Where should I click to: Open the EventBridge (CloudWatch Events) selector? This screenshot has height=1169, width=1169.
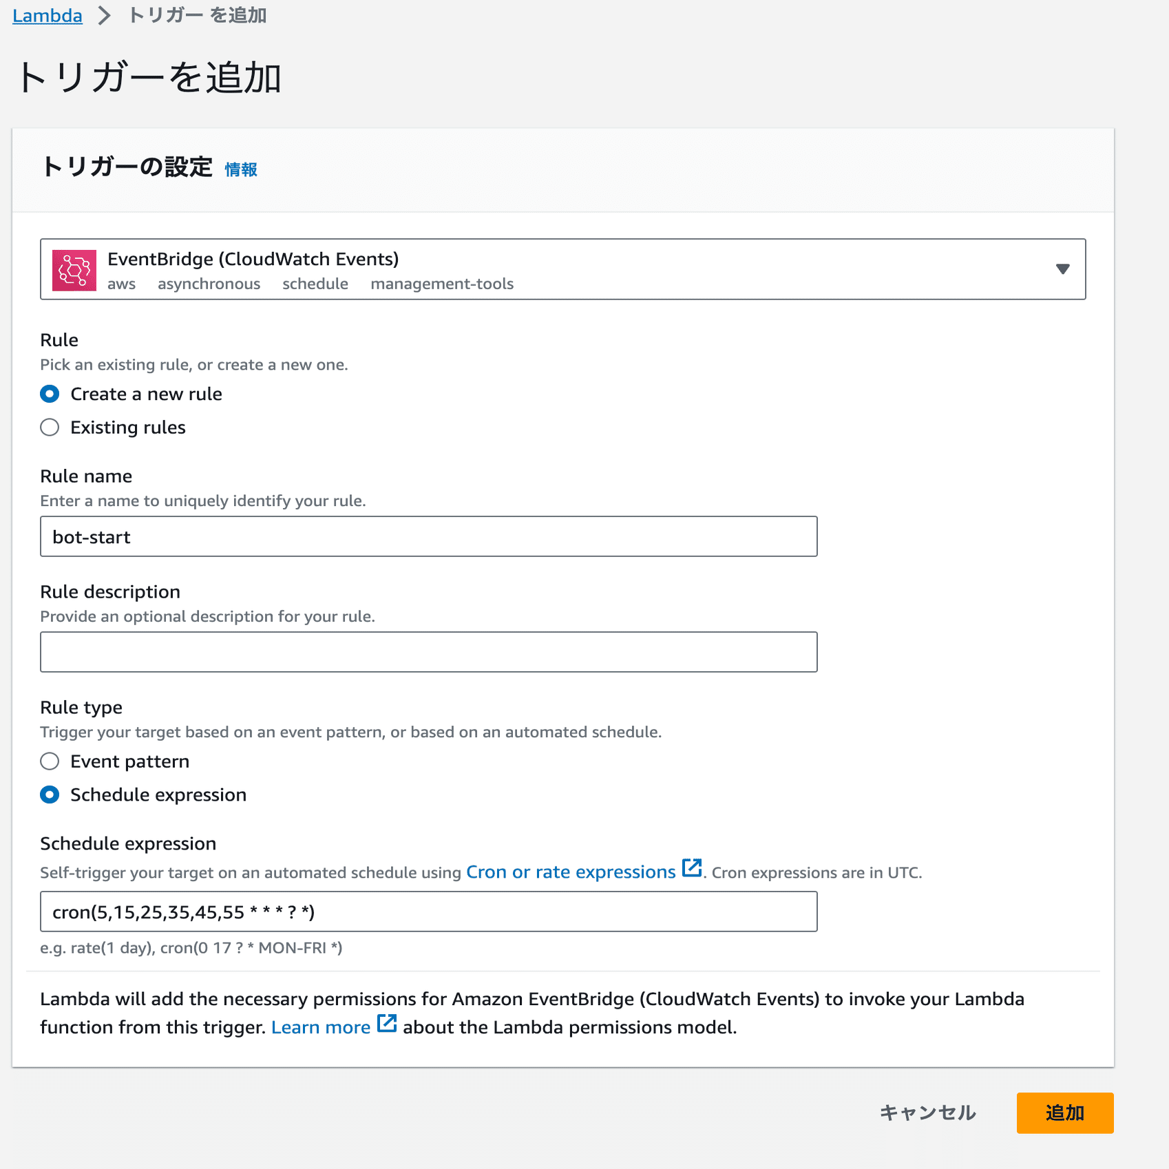click(563, 269)
